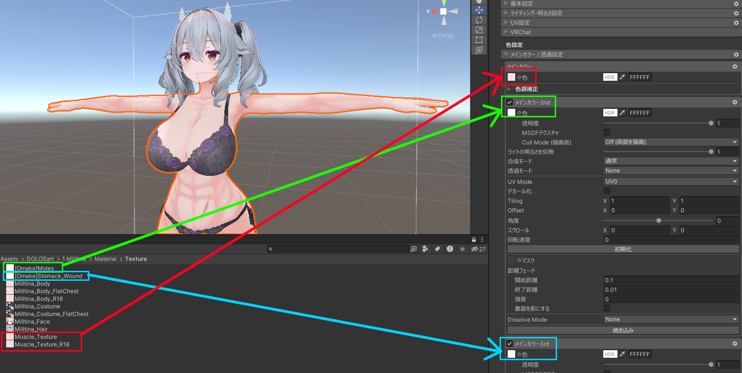Click the favorites star in Project panel
This screenshot has width=742, height=373.
pyautogui.click(x=462, y=249)
